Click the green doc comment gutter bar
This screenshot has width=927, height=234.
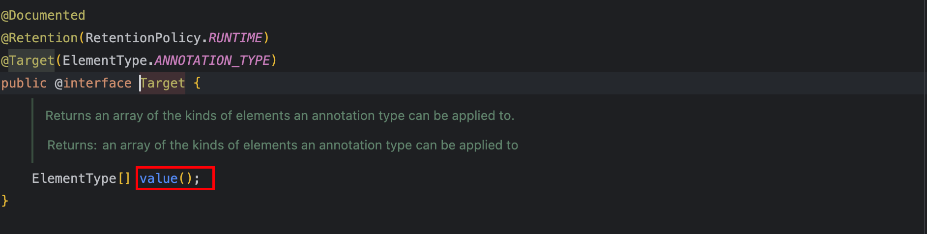(x=32, y=130)
